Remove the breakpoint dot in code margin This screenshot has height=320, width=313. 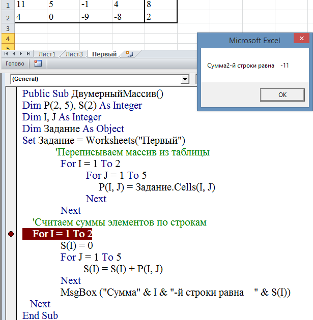(x=11, y=234)
